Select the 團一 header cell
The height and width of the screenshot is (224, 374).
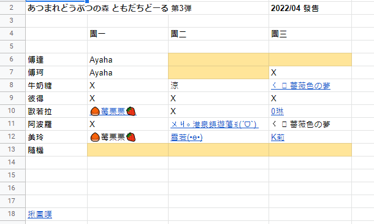pyautogui.click(x=128, y=34)
